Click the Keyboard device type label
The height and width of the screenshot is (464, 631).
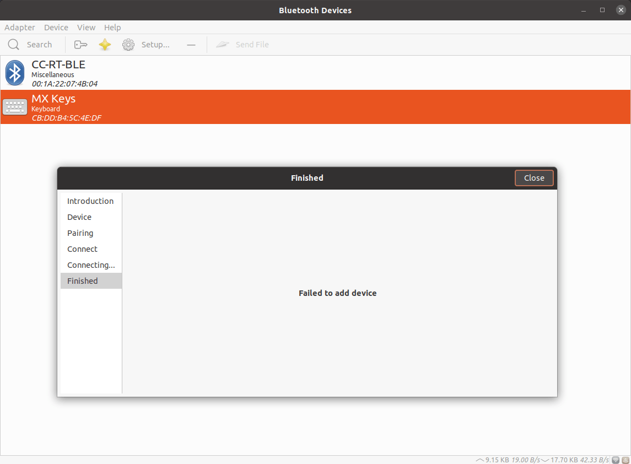point(46,109)
